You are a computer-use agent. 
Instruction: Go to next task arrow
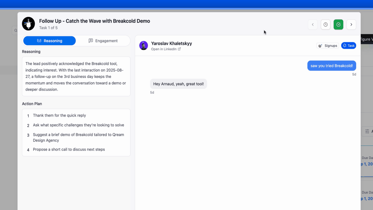pyautogui.click(x=351, y=24)
